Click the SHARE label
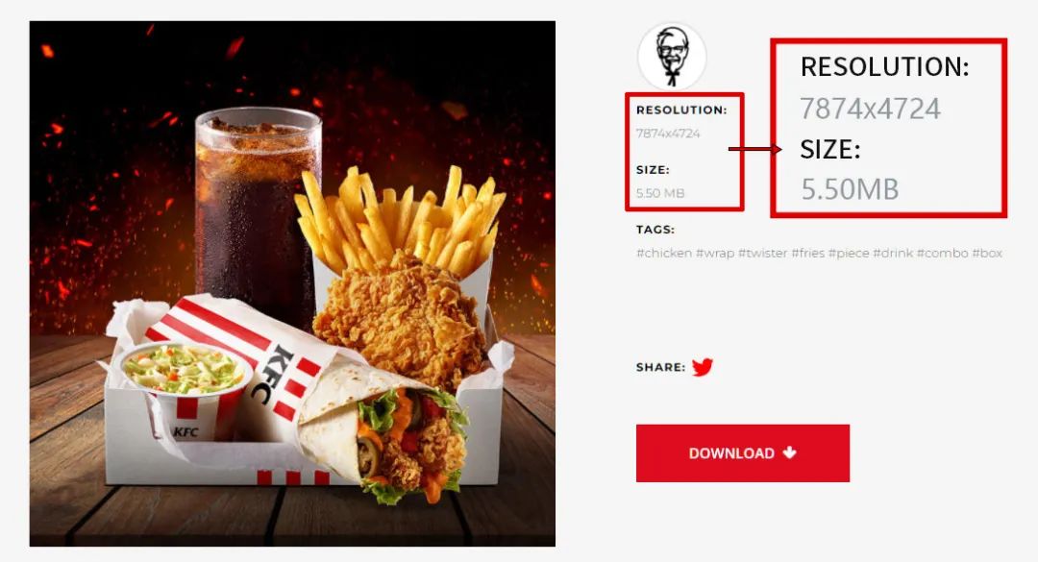1038x562 pixels. point(660,367)
